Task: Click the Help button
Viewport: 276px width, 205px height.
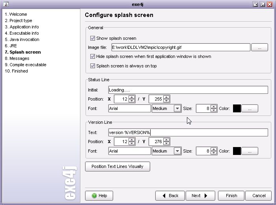Action: click(x=99, y=196)
